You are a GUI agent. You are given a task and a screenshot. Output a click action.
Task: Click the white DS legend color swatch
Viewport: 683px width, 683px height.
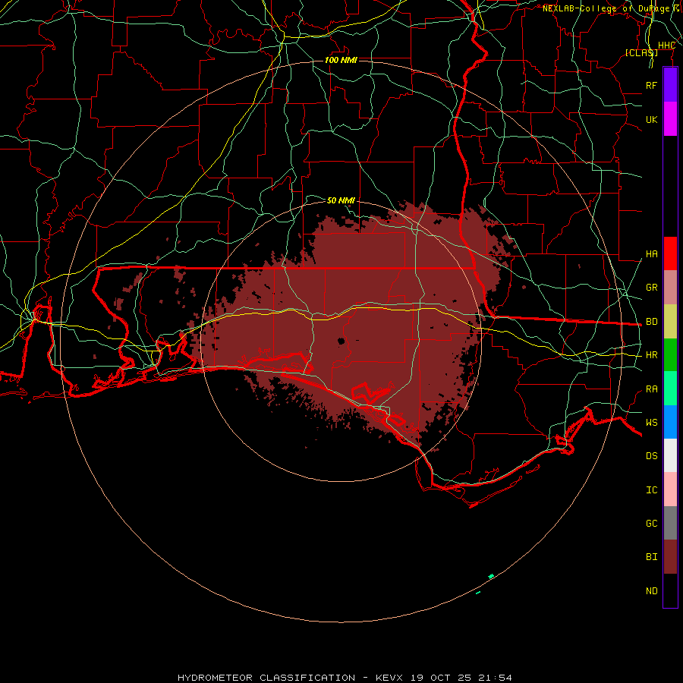click(670, 455)
